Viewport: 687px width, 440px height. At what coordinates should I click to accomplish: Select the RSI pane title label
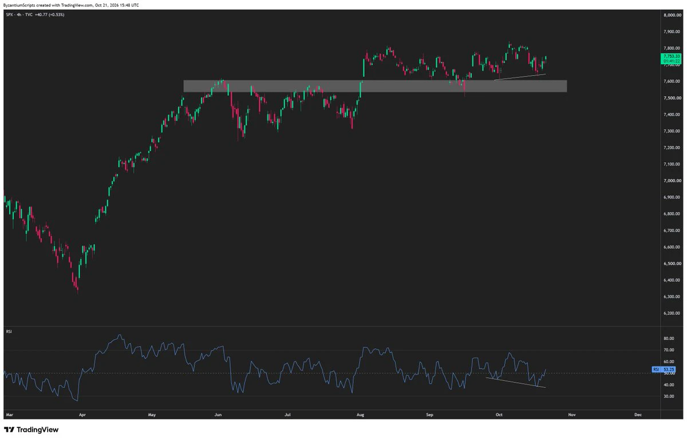[x=9, y=331]
